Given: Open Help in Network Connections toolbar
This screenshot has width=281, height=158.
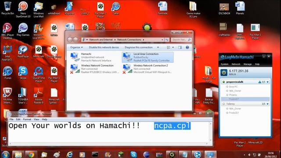Looking at the screenshot, I should coord(187,47).
